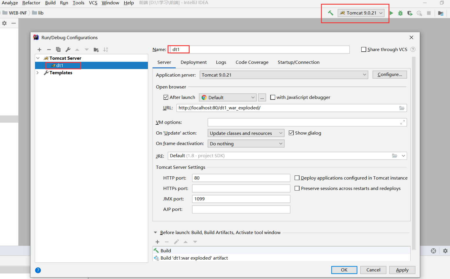Click the blue help icon at dialog bottom

38,270
